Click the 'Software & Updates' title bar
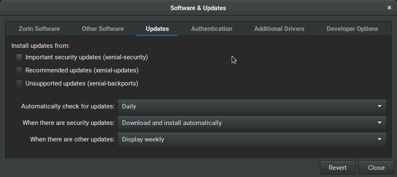 click(198, 8)
